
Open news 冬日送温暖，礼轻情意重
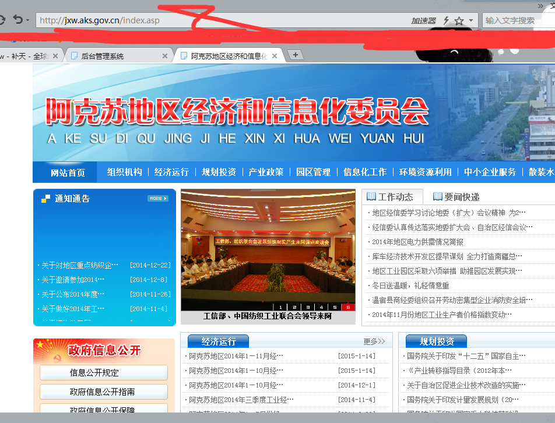410,285
